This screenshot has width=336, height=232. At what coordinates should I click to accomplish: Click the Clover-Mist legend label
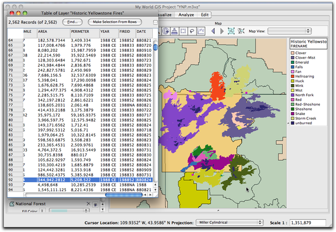click(x=305, y=58)
